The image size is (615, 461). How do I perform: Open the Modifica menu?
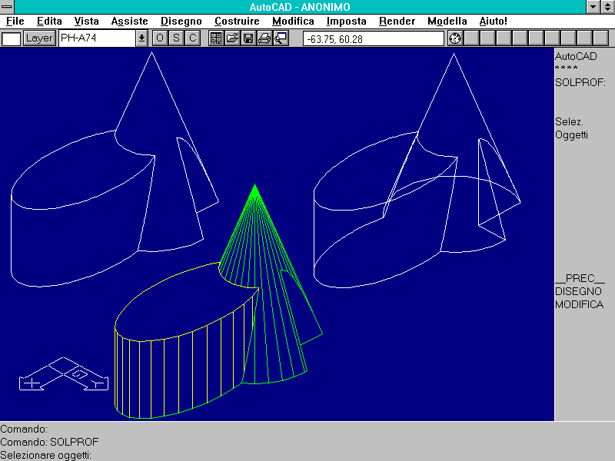point(293,22)
